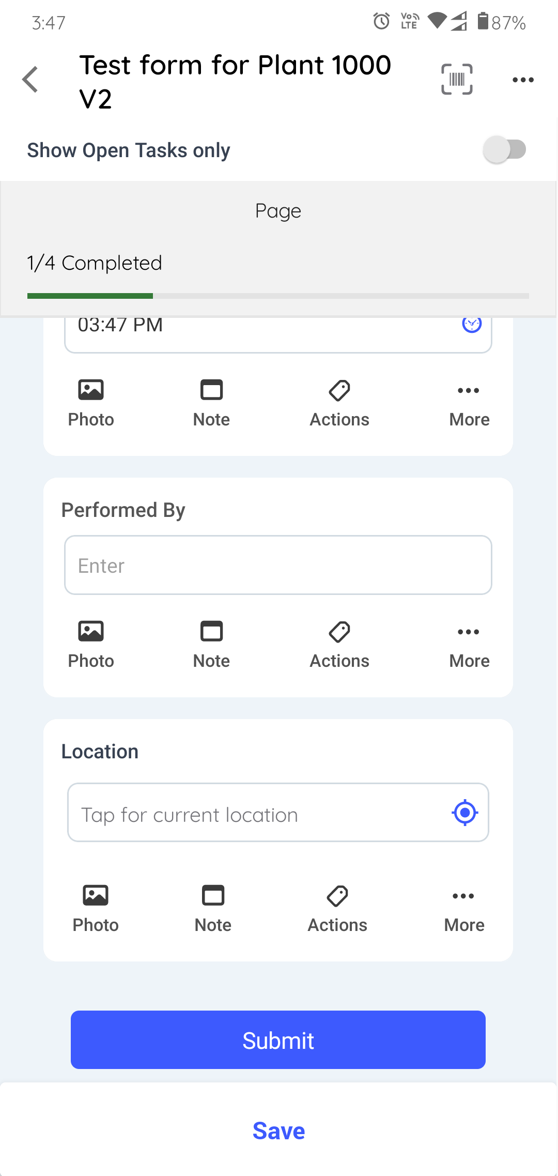
Task: Go back using the header arrow
Action: tap(31, 80)
